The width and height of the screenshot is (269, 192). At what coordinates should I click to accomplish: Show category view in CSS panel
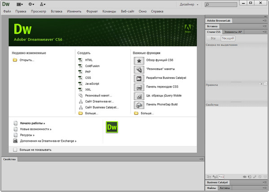[x=209, y=177]
